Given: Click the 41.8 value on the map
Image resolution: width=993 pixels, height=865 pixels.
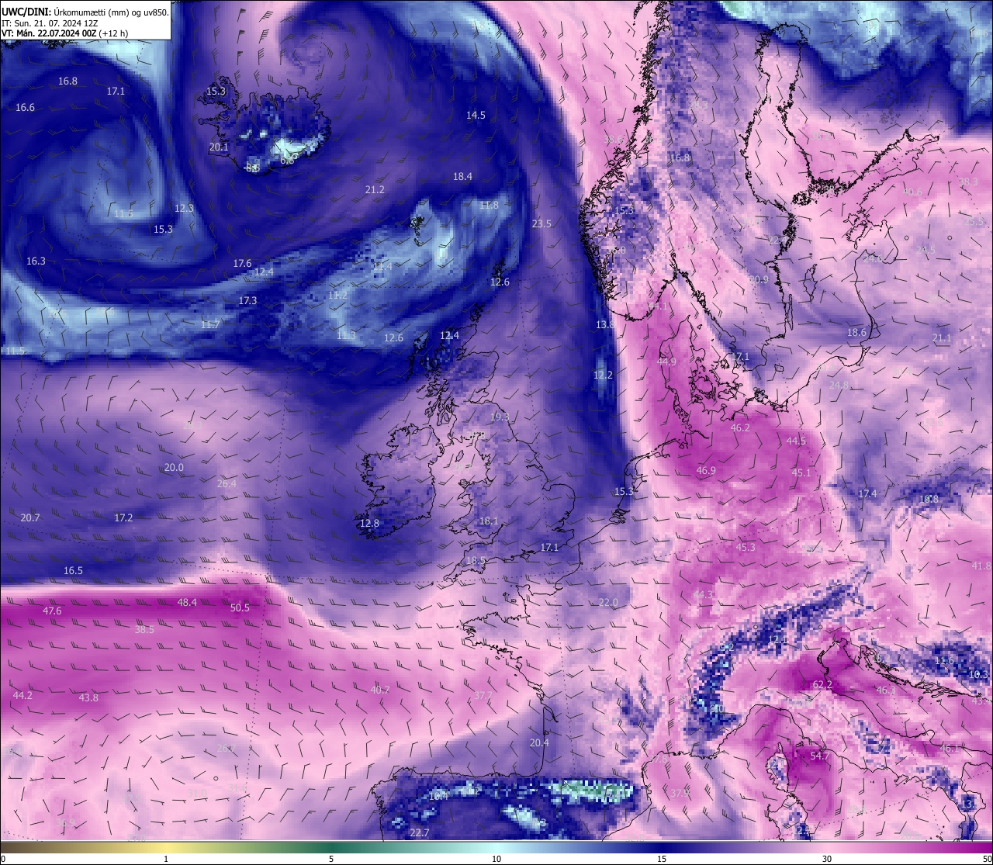Looking at the screenshot, I should 981,566.
